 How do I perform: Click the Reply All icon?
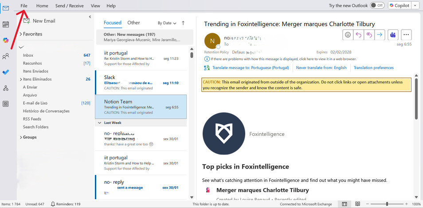point(369,35)
